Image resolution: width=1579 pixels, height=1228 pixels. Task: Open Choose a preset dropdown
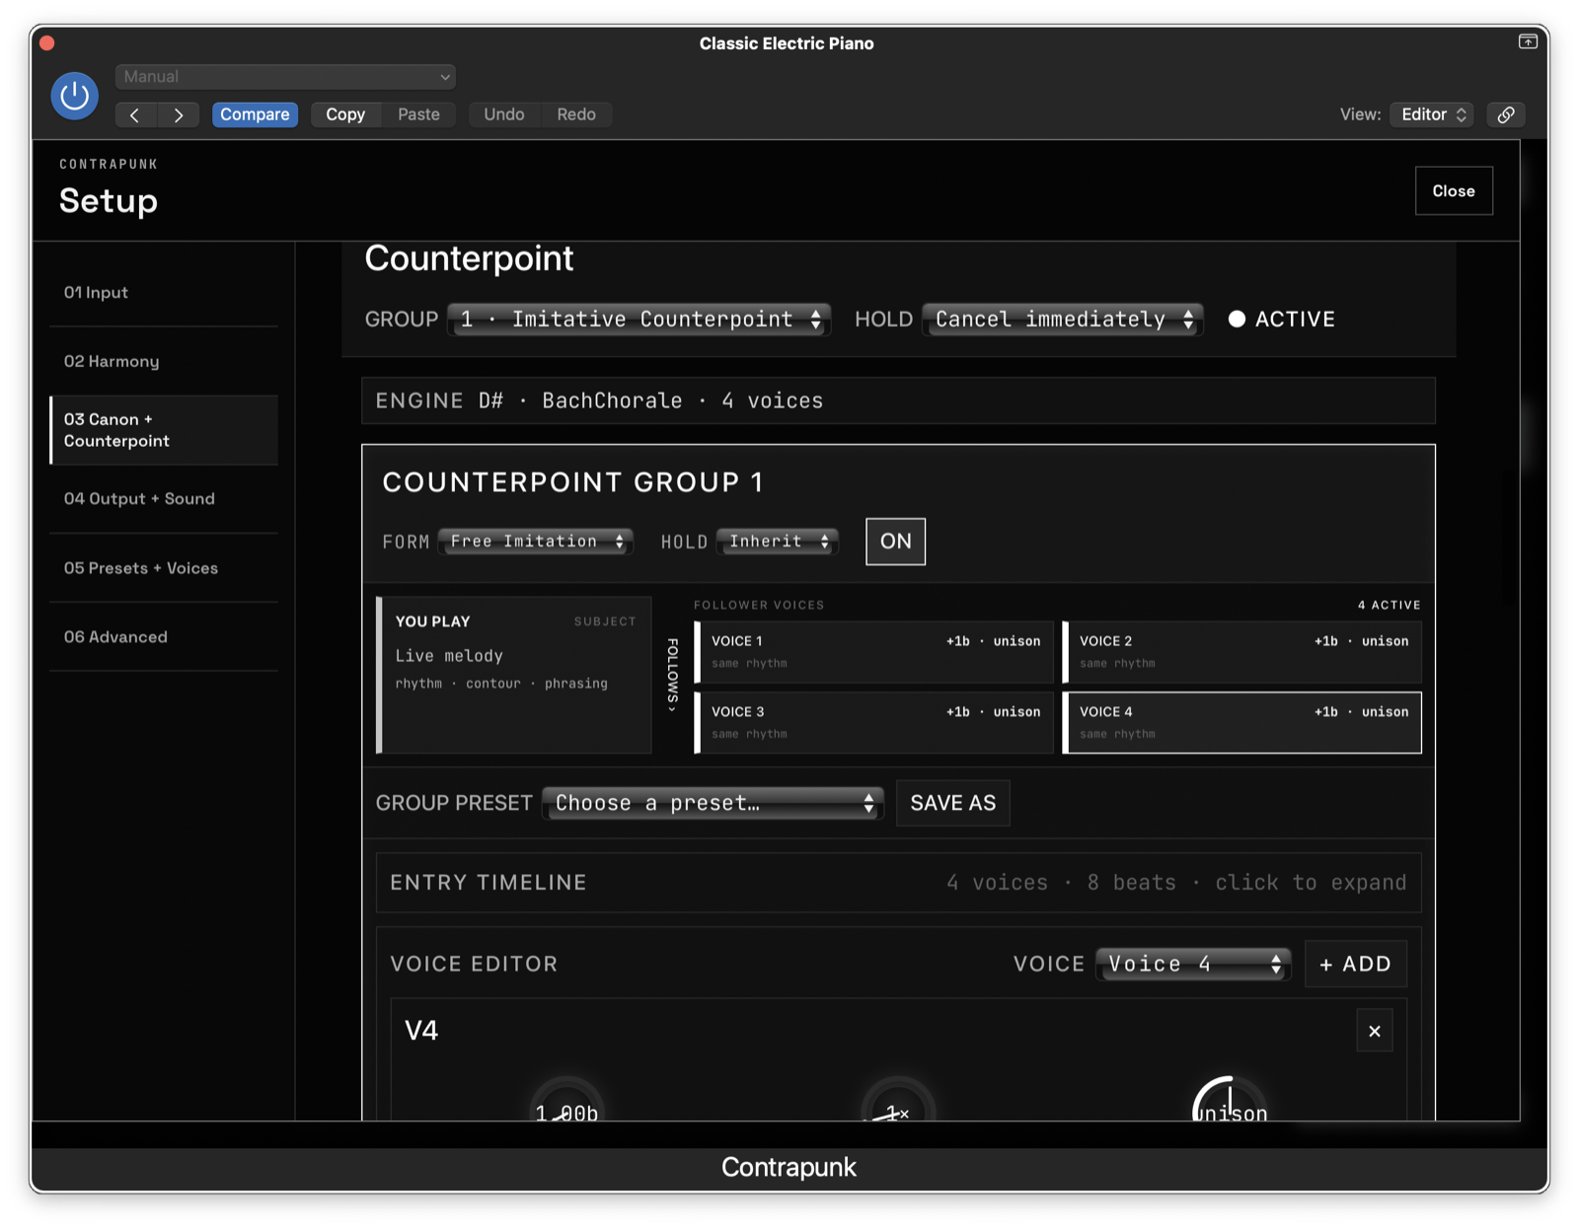713,803
